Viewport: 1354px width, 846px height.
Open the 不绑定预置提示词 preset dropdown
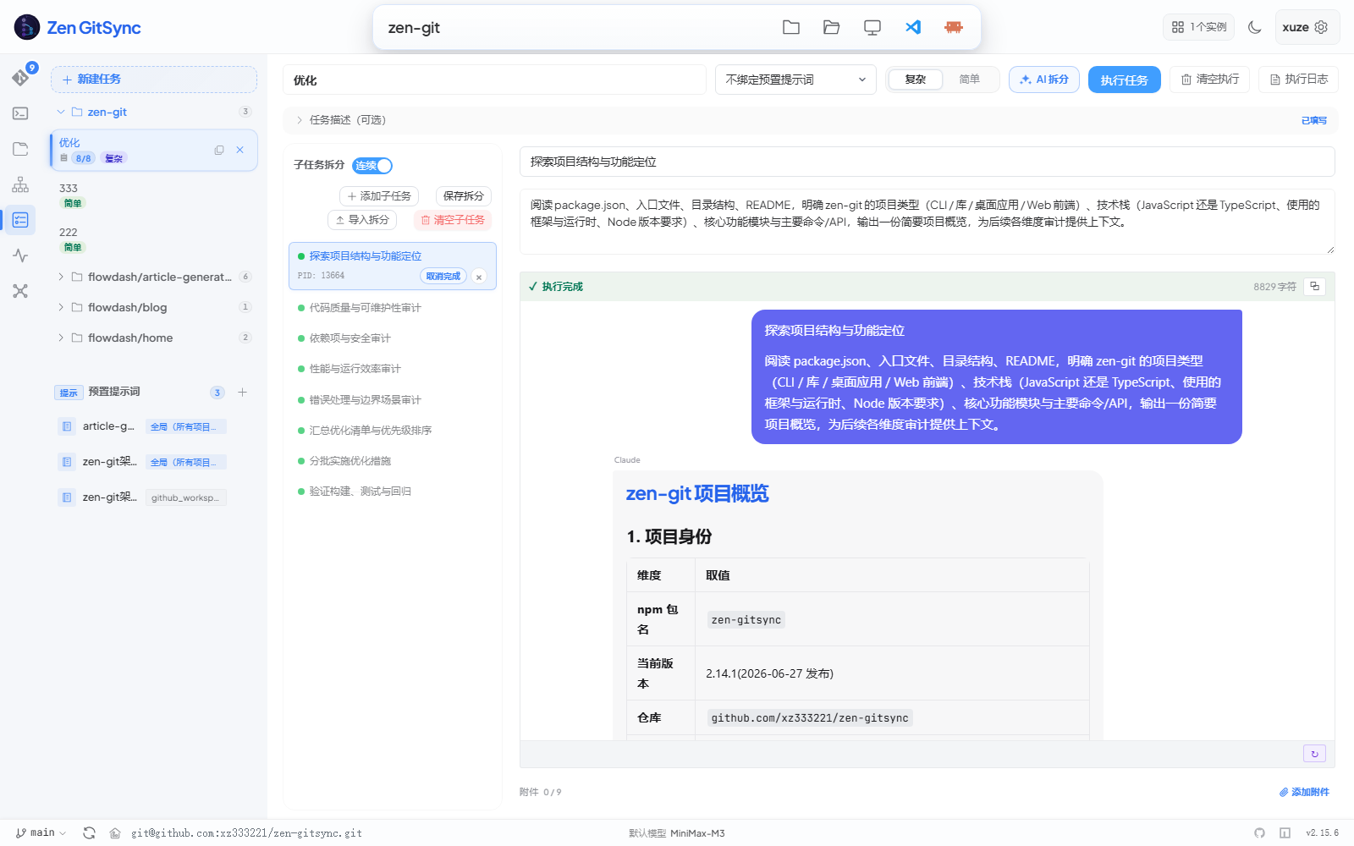click(795, 80)
